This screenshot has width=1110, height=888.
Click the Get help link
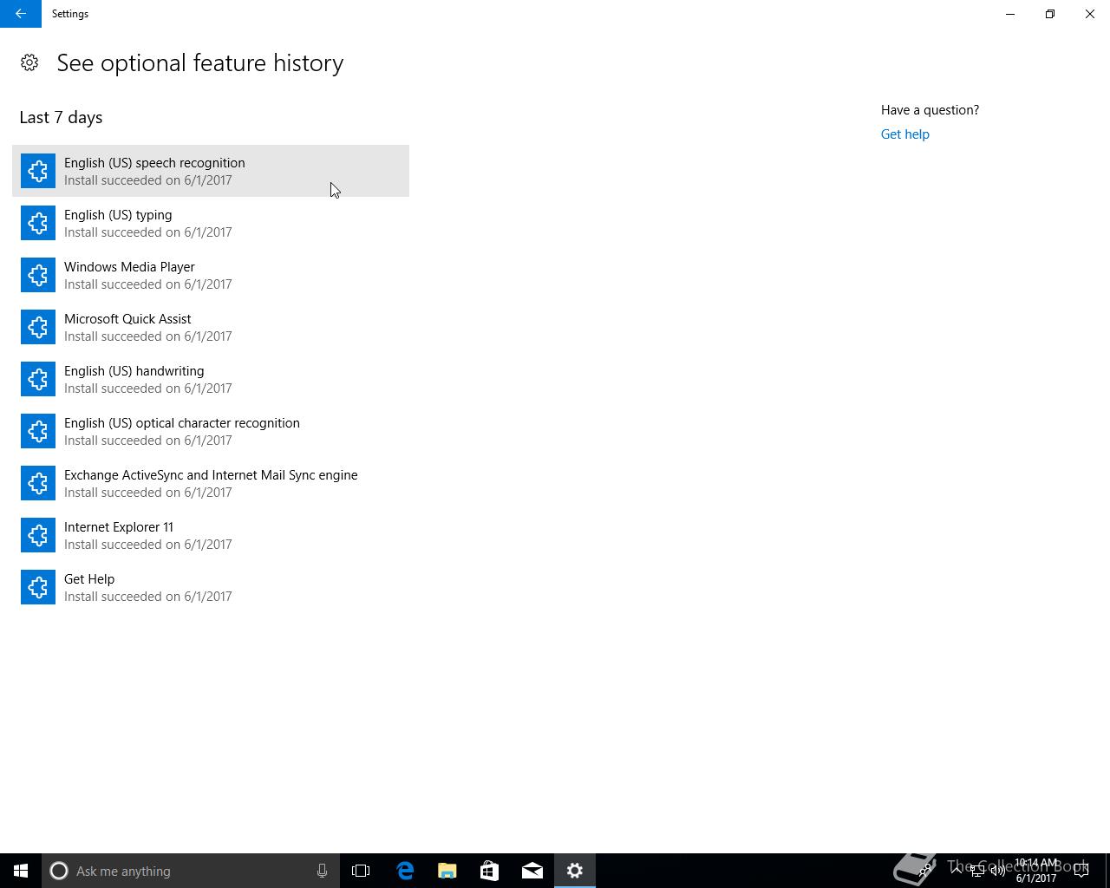click(x=904, y=134)
